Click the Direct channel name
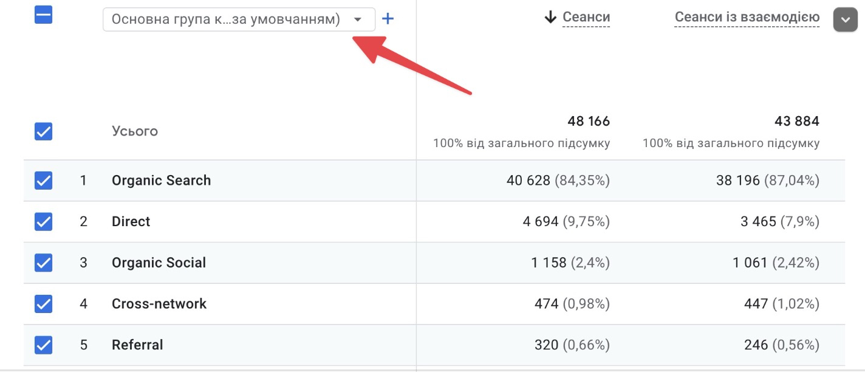 point(131,221)
